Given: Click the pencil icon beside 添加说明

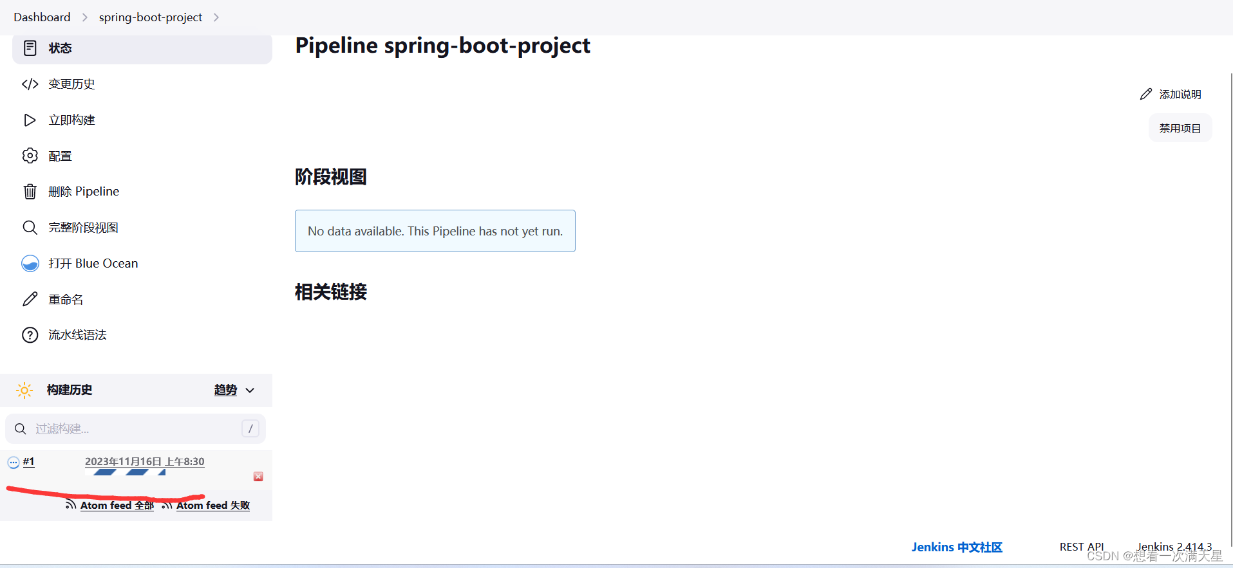Looking at the screenshot, I should tap(1146, 95).
